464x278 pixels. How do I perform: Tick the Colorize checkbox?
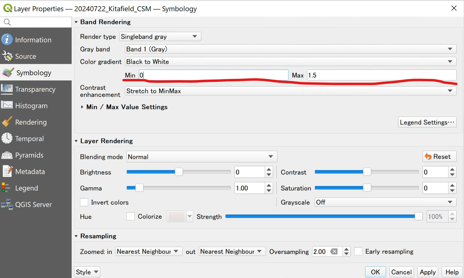(x=131, y=217)
